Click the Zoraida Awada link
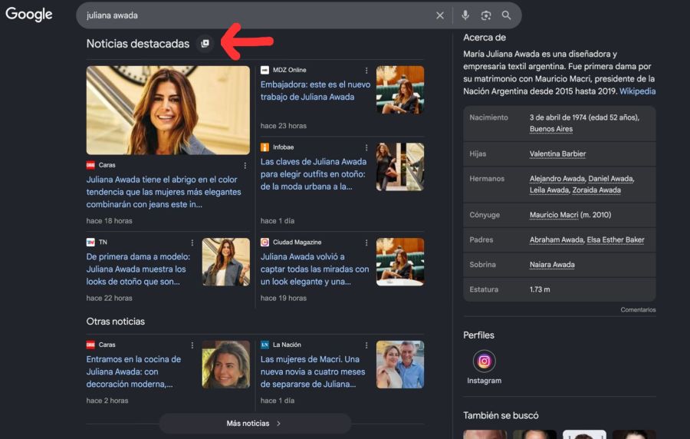Viewport: 690px width, 439px height. 596,190
